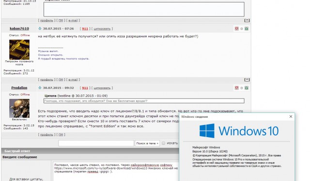Click the Введите сообщение label
The image size is (310, 181).
coord(20,157)
